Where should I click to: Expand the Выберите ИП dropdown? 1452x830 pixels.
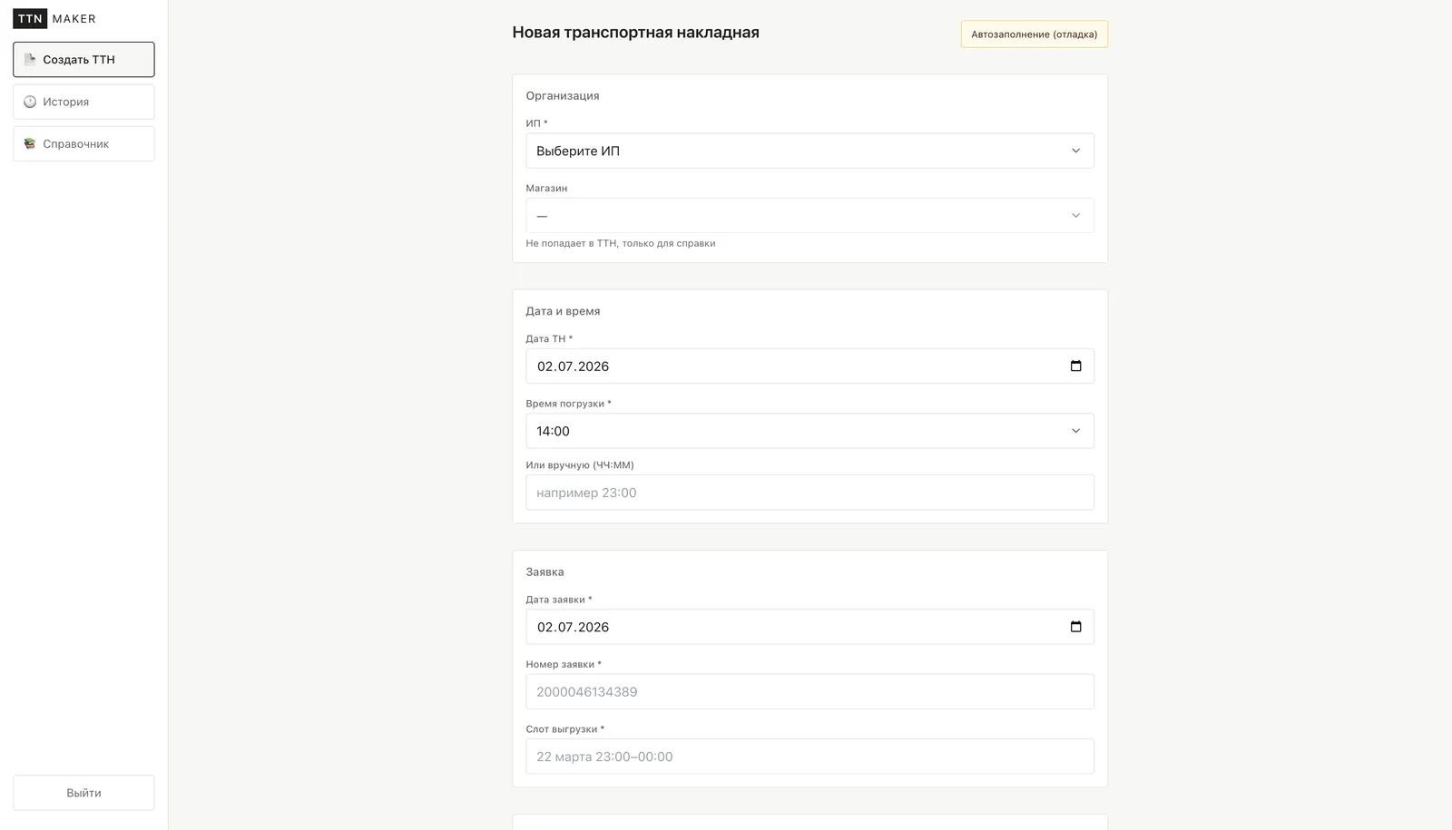[809, 151]
